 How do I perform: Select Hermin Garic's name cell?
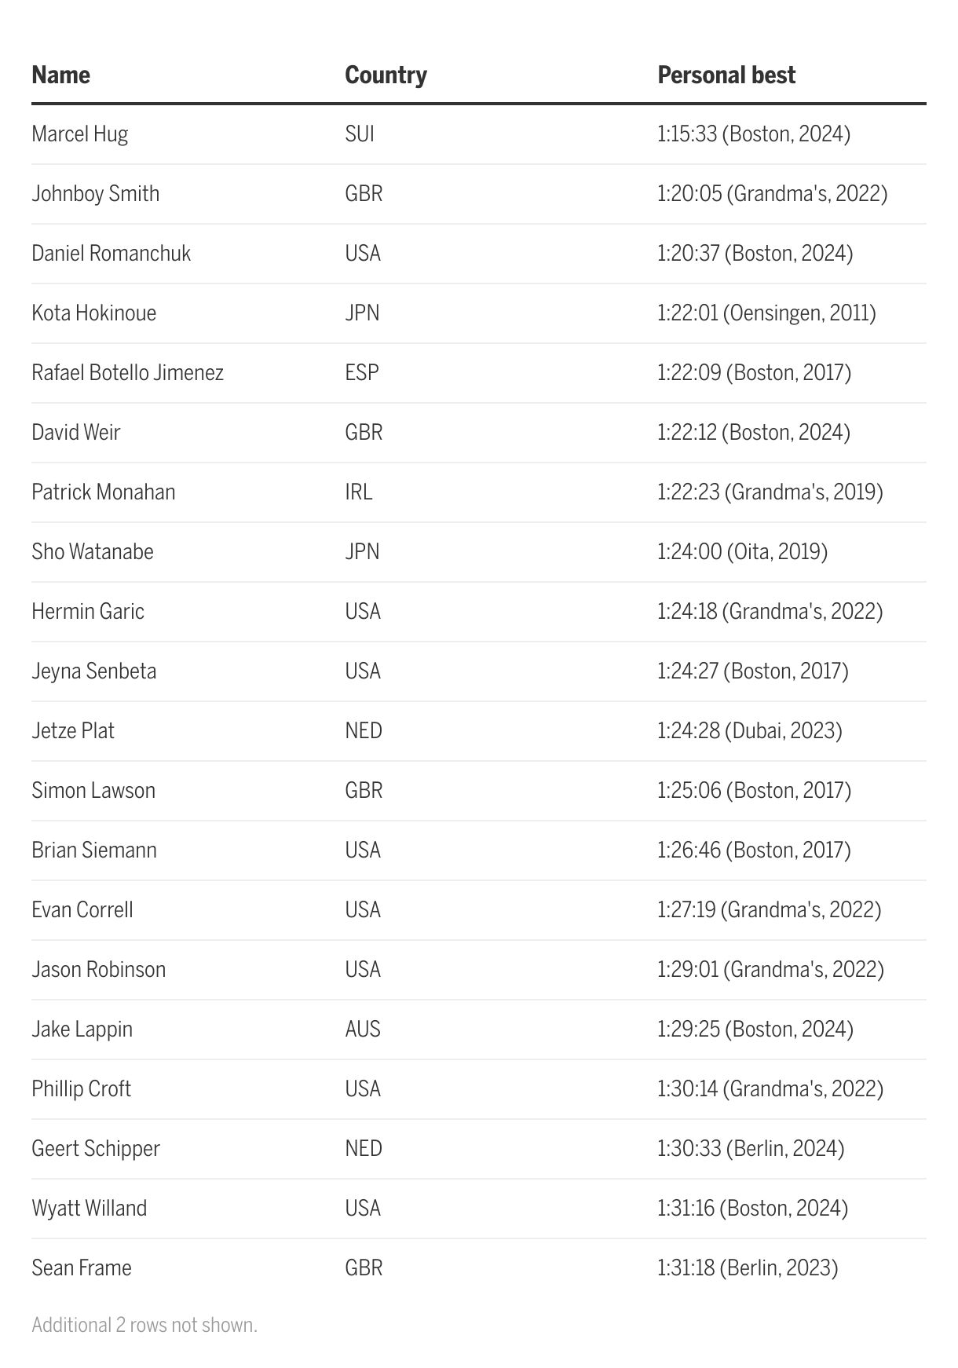coord(88,612)
